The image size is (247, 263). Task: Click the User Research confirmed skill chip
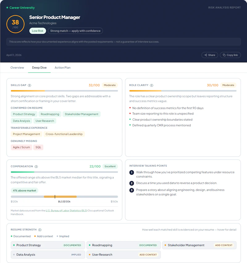pyautogui.click(x=45, y=121)
